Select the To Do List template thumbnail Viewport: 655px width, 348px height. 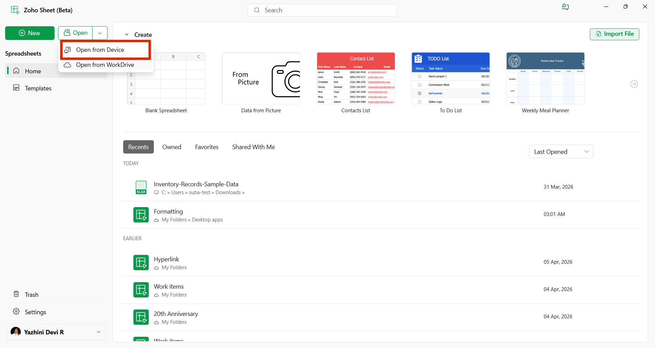point(450,78)
